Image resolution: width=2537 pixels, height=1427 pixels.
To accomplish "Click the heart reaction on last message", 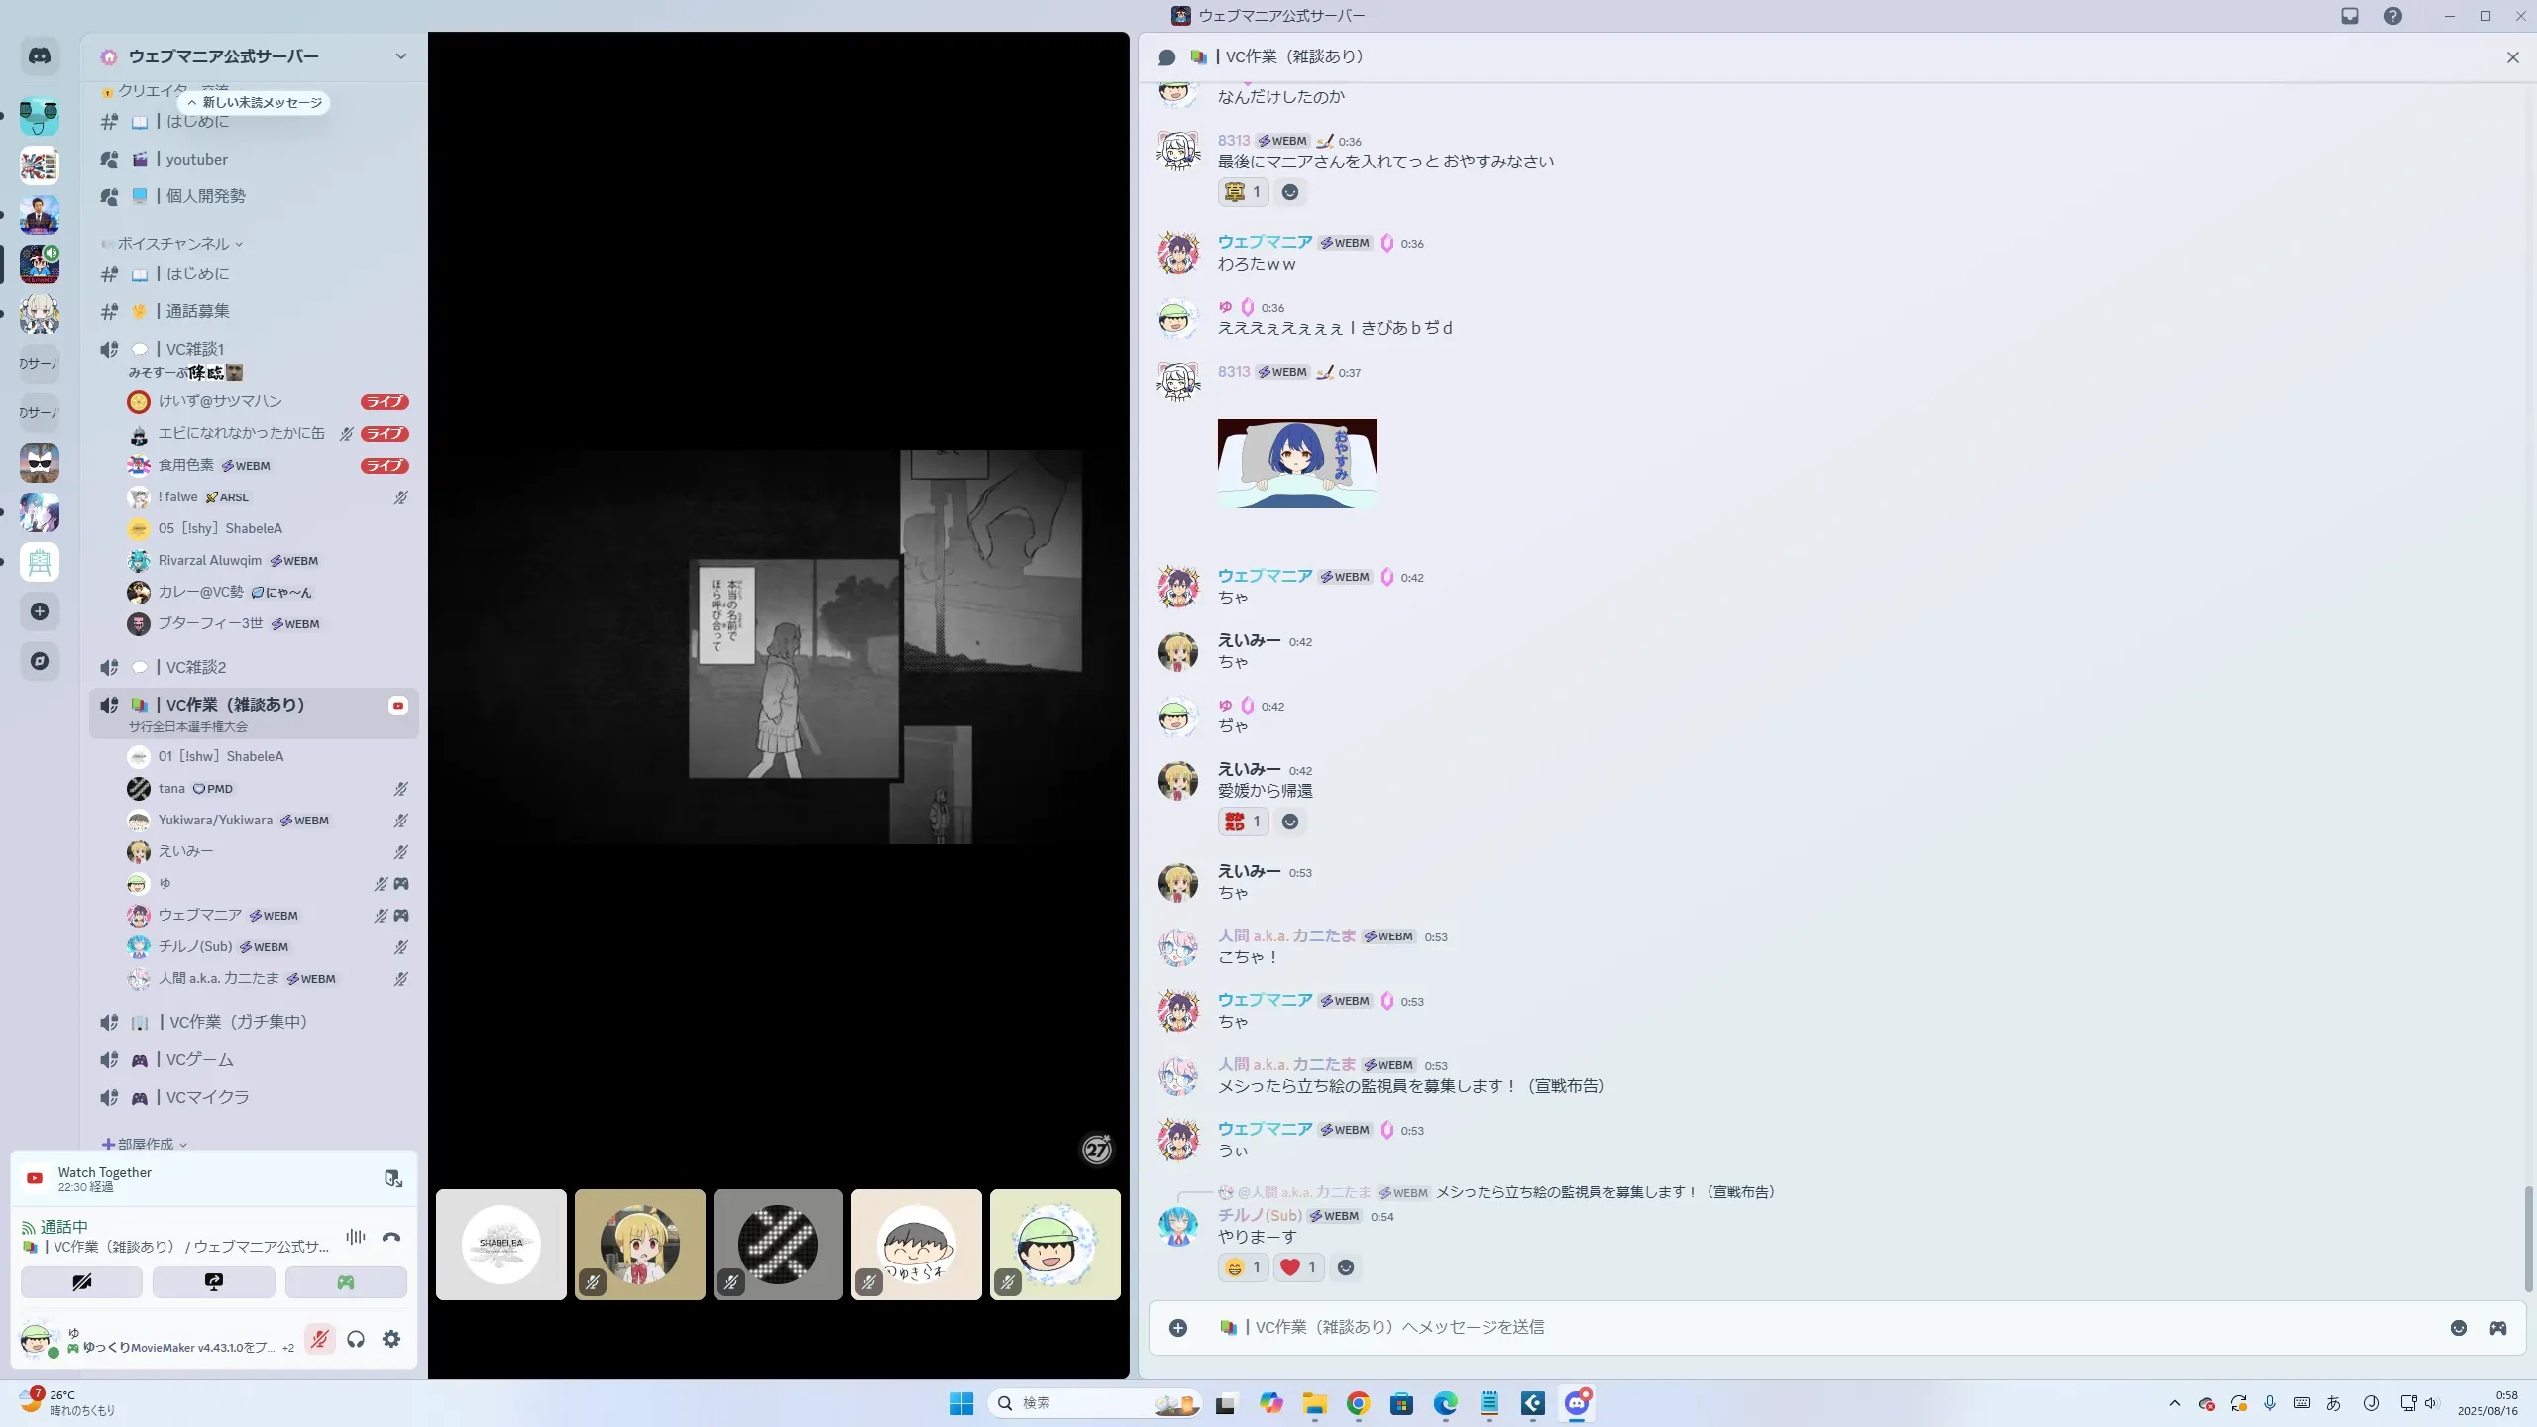I will coord(1298,1267).
